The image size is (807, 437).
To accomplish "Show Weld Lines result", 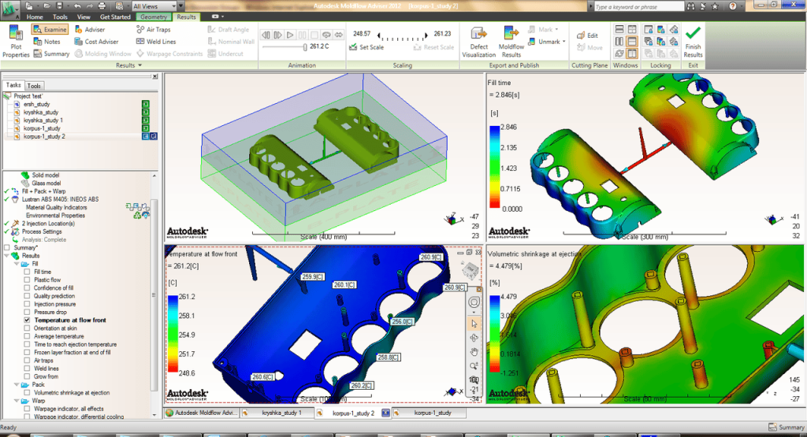I will [x=156, y=42].
